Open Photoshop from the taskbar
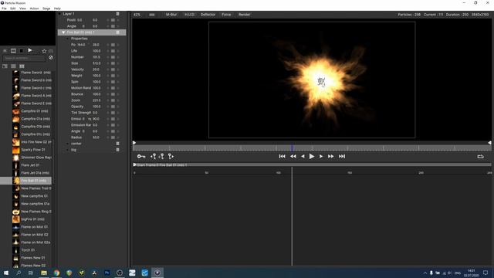 (107, 273)
